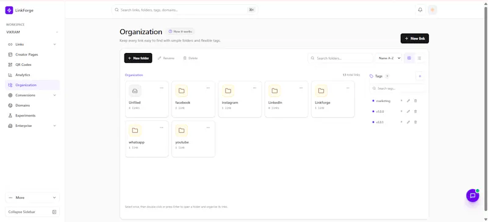Focus the Search tags field

point(397,88)
